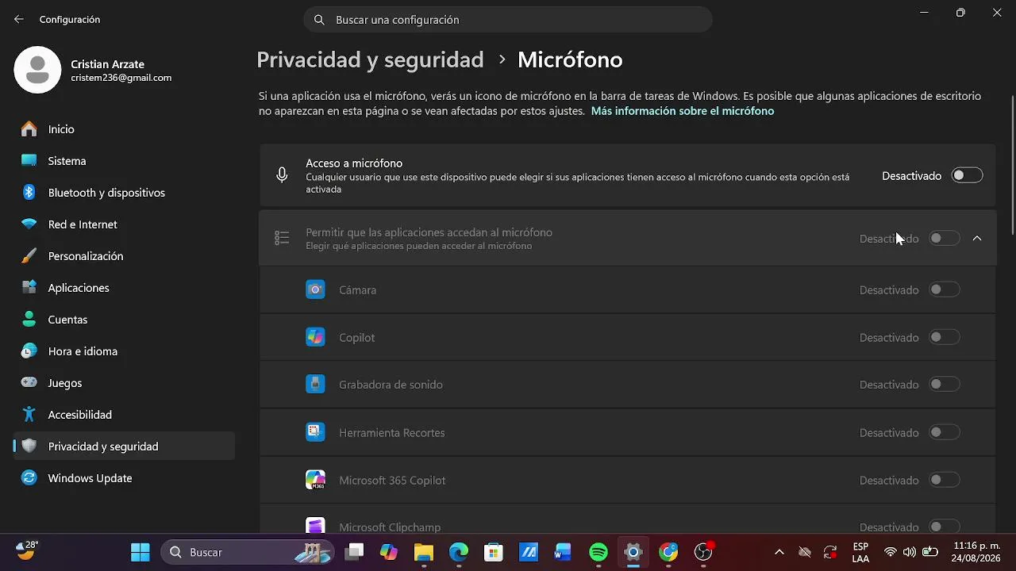Toggle Permitir que las aplicaciones accedan switch

pos(945,238)
